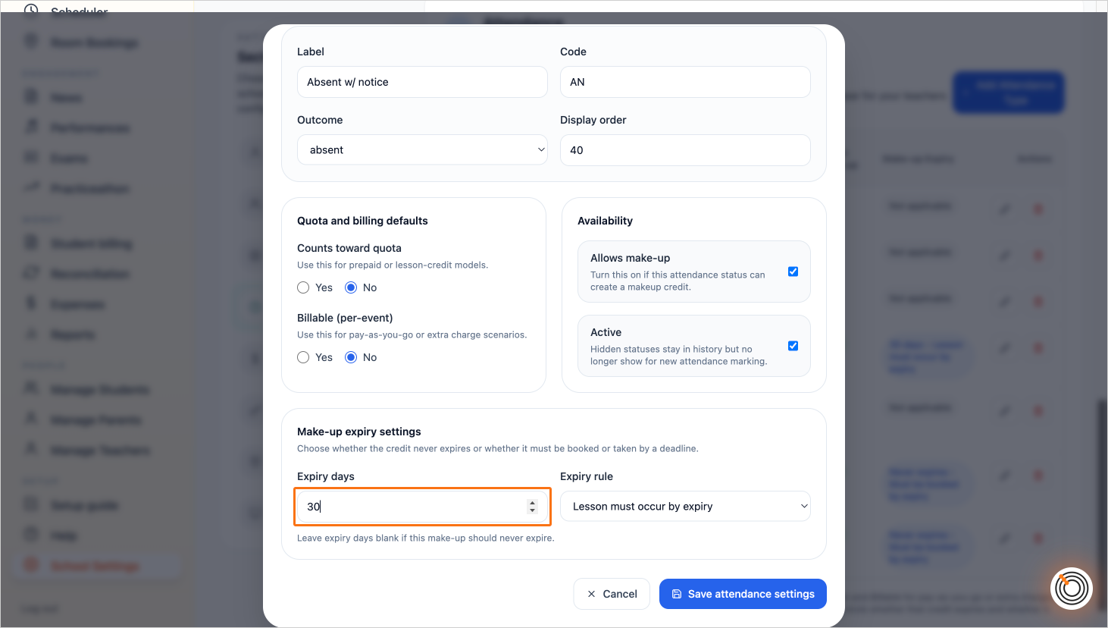
Task: Open the Outcome dropdown showing absent
Action: click(x=422, y=149)
